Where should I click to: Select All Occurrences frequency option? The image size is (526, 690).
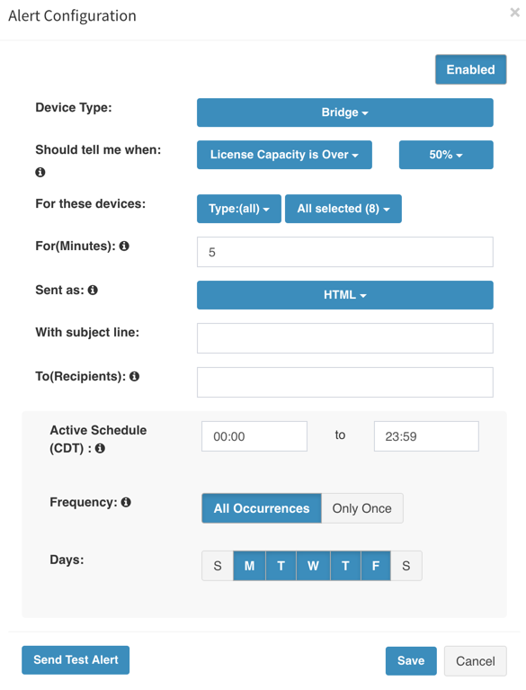pyautogui.click(x=262, y=508)
